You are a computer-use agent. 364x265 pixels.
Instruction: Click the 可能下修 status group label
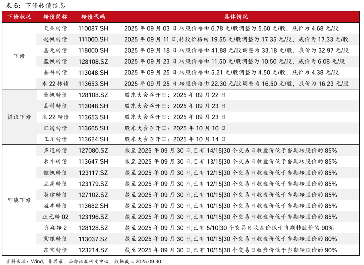pyautogui.click(x=19, y=200)
